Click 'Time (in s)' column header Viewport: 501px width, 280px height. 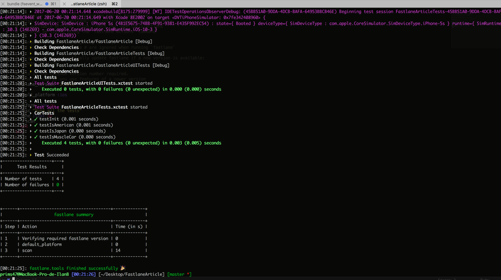pos(129,226)
